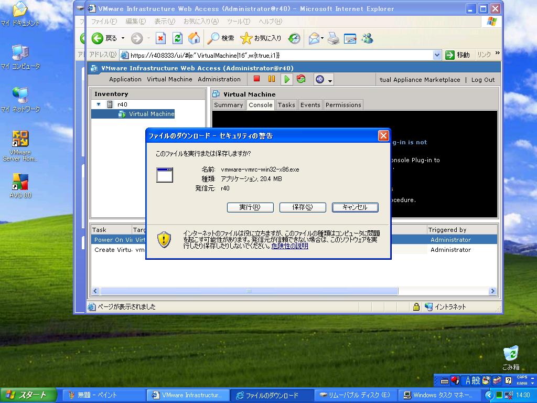Open the dropdown arrow beside console icon
The image size is (537, 403).
click(330, 81)
